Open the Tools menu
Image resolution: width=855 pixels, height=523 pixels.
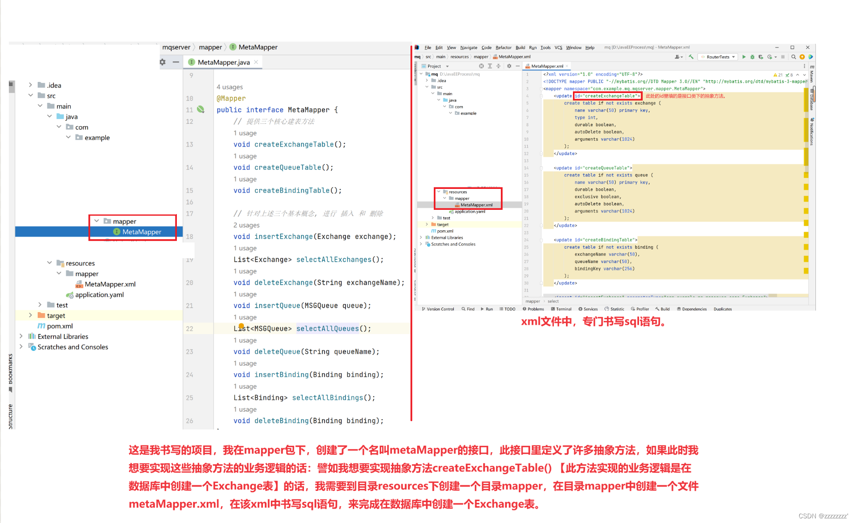click(545, 47)
